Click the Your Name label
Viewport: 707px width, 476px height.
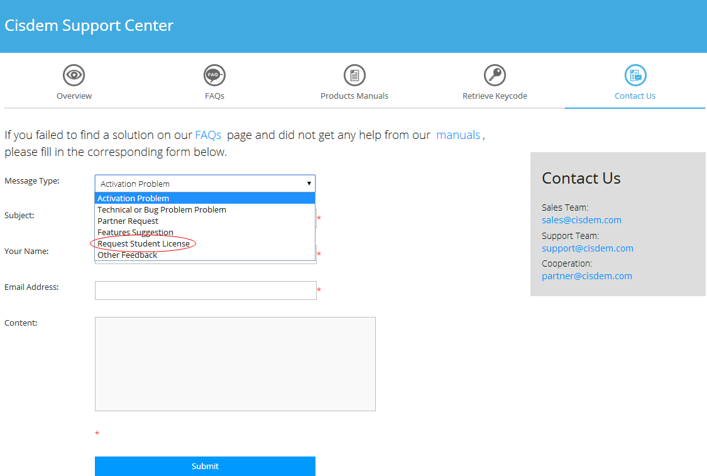coord(26,252)
